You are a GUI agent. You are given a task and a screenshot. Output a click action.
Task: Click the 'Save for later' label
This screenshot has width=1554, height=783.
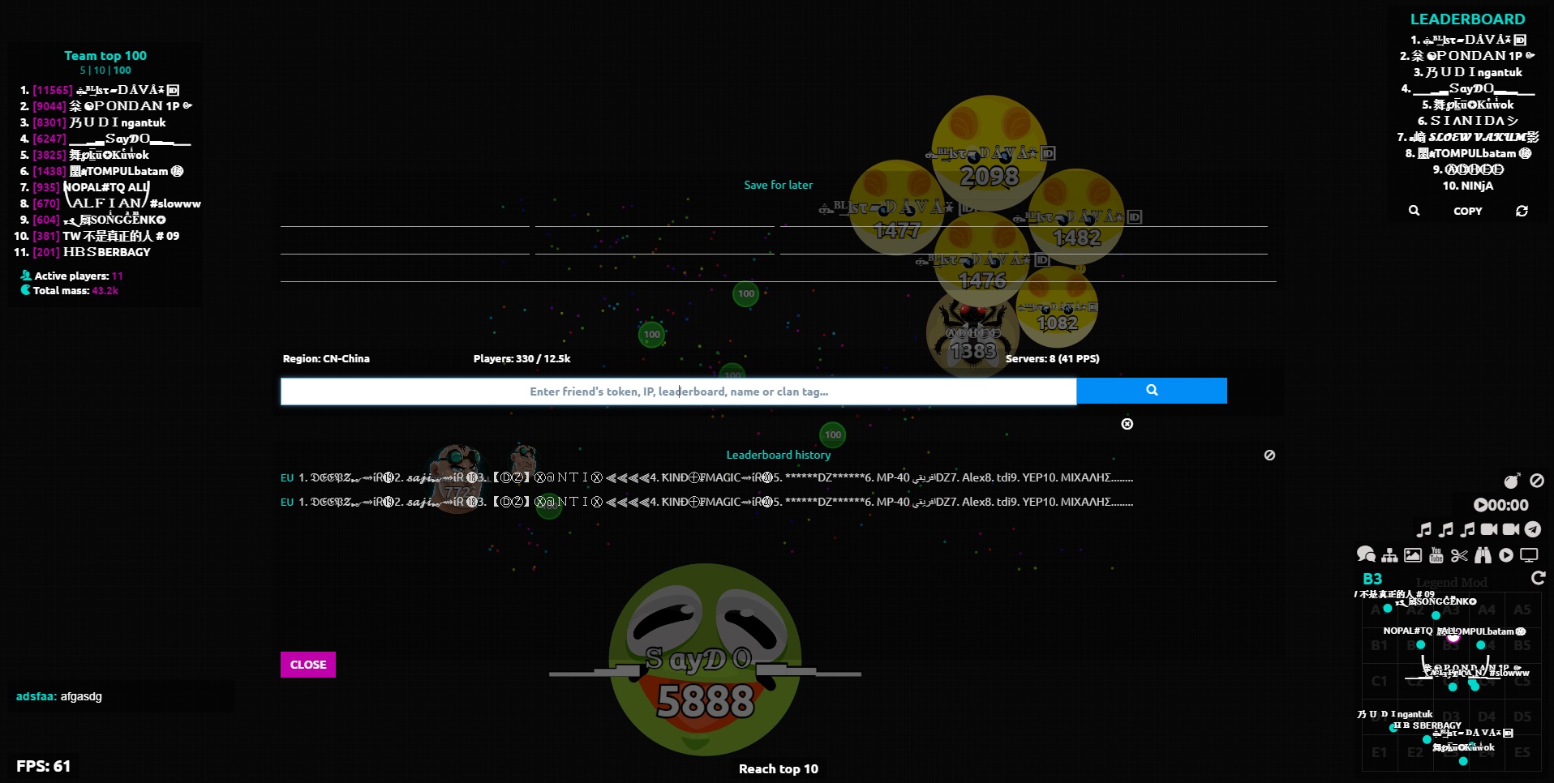tap(778, 185)
